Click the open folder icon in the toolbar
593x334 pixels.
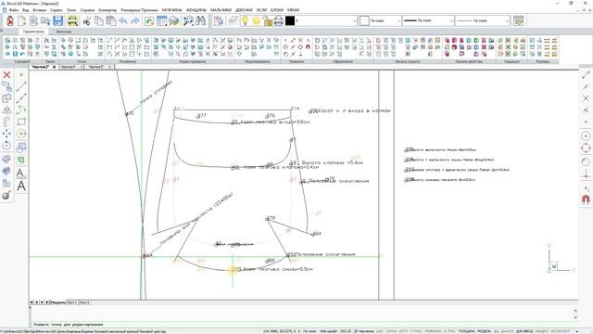pyautogui.click(x=45, y=20)
